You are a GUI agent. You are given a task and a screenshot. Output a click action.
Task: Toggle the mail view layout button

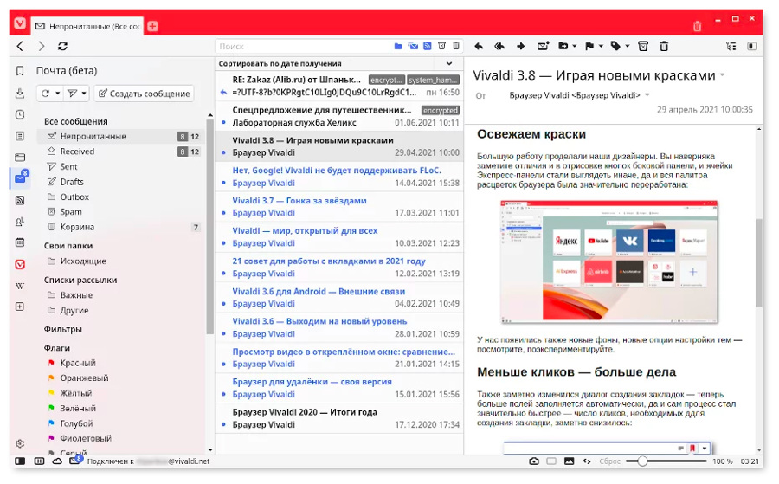[752, 46]
